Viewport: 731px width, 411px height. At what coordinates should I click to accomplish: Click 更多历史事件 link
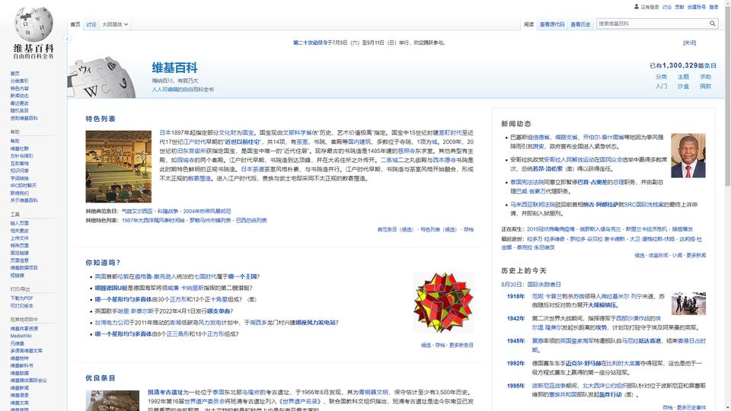[x=691, y=408]
